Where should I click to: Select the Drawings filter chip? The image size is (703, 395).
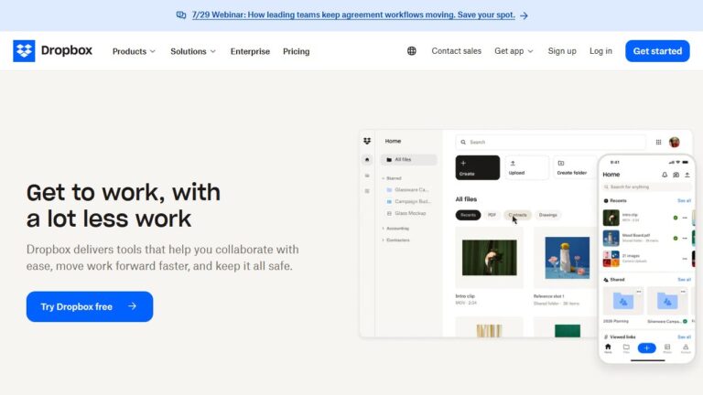coord(548,215)
